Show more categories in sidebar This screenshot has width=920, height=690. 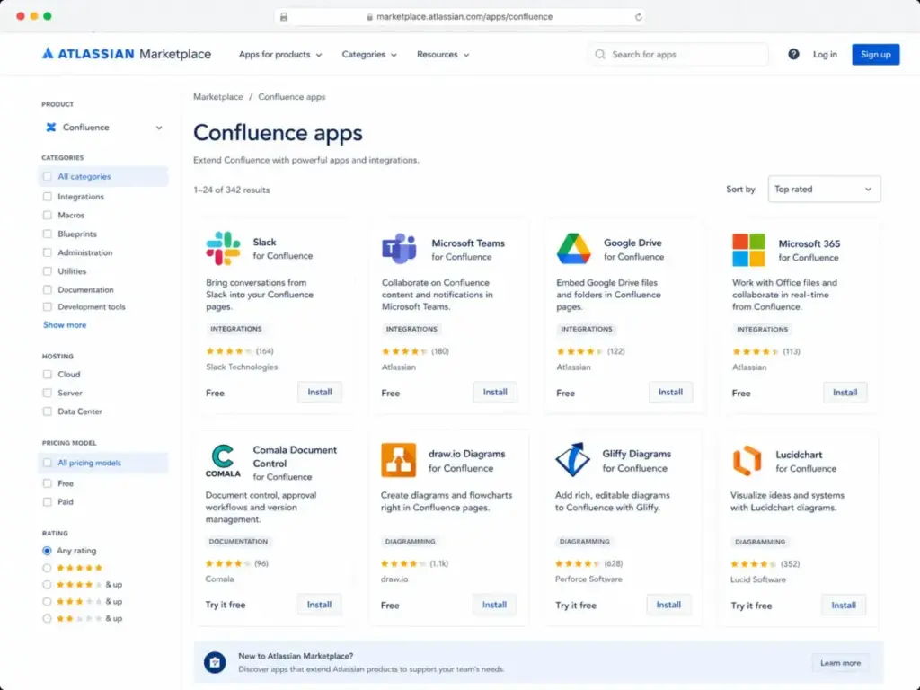click(x=65, y=324)
